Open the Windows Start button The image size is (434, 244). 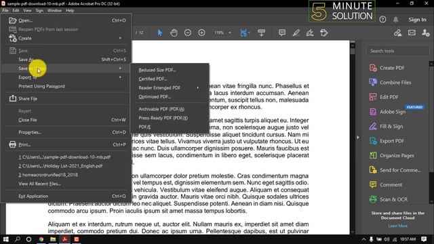tap(6, 239)
